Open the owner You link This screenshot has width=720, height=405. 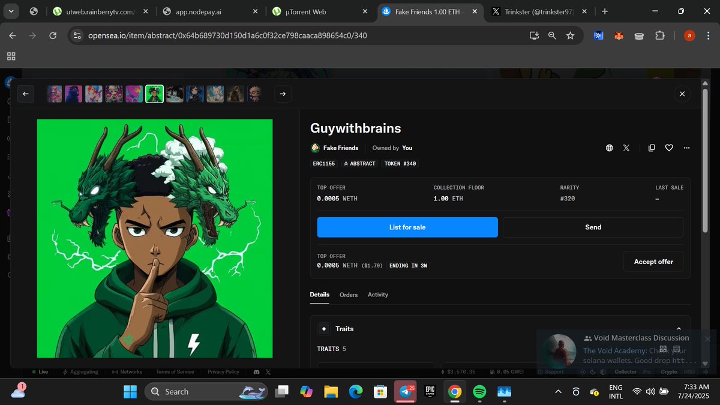[x=407, y=148]
